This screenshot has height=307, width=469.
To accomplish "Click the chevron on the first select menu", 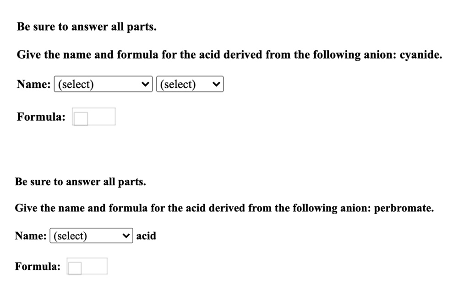I will 145,84.
